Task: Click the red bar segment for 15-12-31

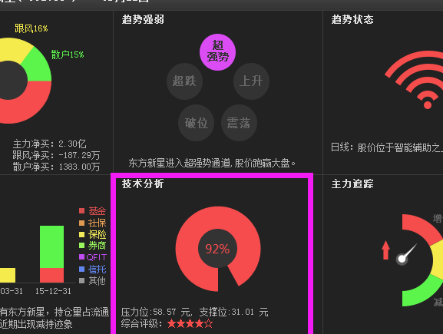Action: [51, 275]
